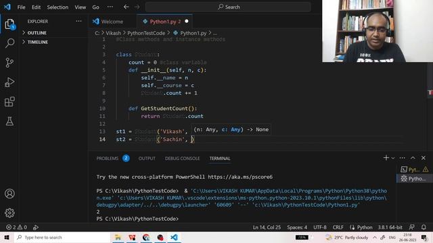
Task: Click the VS Code logo in title bar
Action: pos(7,7)
